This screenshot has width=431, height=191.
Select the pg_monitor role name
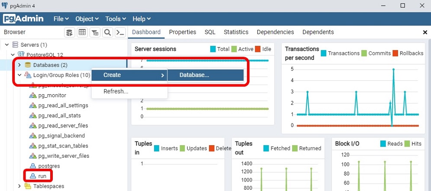(52, 95)
